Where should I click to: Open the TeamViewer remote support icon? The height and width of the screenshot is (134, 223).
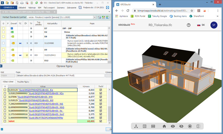[x=108, y=7]
